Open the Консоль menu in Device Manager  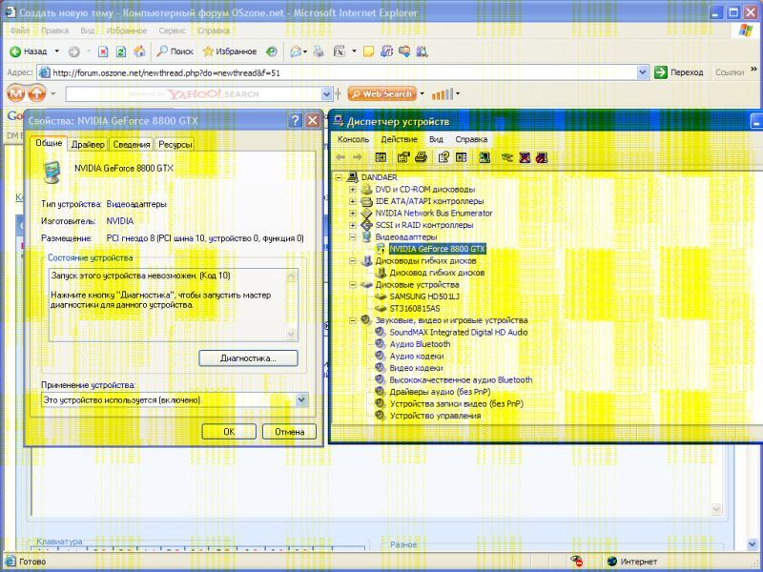[x=353, y=139]
